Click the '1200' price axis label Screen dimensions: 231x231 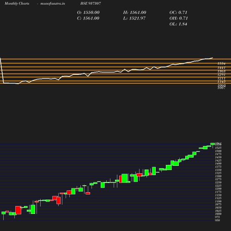point(218,189)
